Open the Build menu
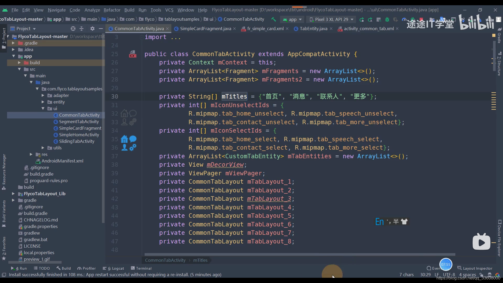 [x=129, y=10]
